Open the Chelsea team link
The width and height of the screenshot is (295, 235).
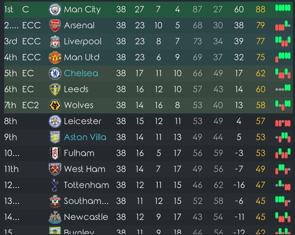pos(81,73)
